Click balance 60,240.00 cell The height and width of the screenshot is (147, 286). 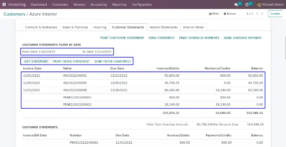tap(255, 90)
